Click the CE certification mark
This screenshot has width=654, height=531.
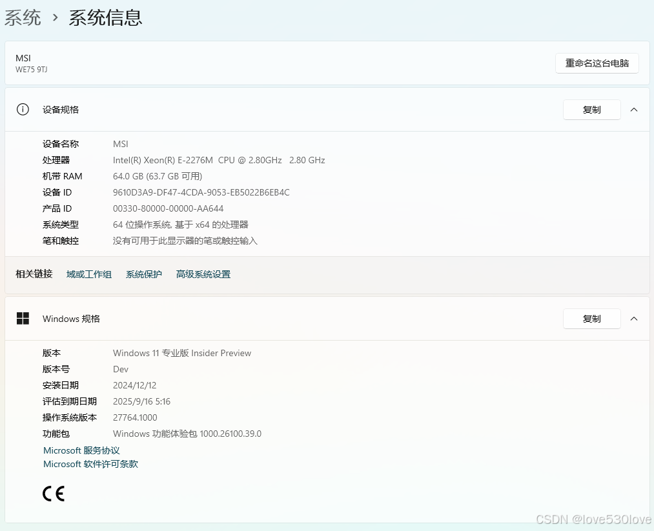54,494
